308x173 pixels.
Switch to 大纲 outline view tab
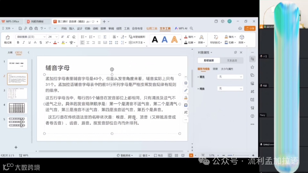[x=10, y=52]
